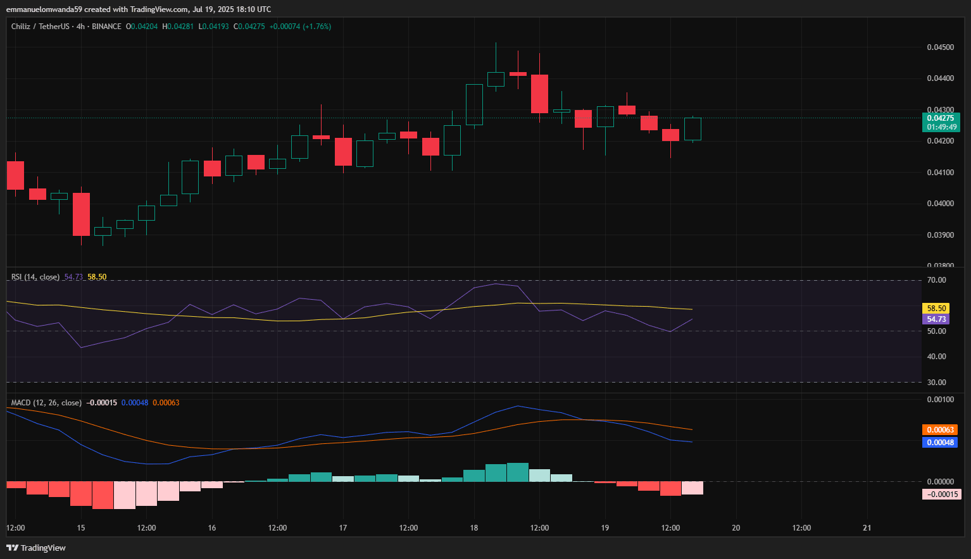Open the Chiliz / TetherUS symbol label
971x559 pixels.
41,27
